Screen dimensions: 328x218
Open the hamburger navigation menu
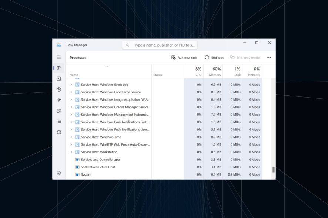(x=58, y=57)
